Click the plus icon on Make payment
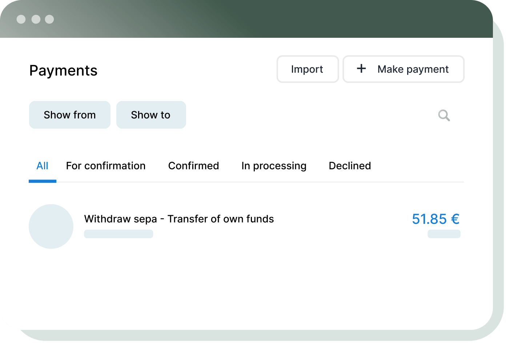Viewport: 506px width, 343px height. (361, 69)
